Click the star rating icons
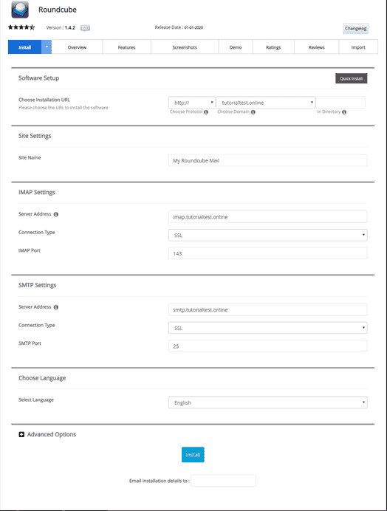Image resolution: width=387 pixels, height=511 pixels. [21, 27]
